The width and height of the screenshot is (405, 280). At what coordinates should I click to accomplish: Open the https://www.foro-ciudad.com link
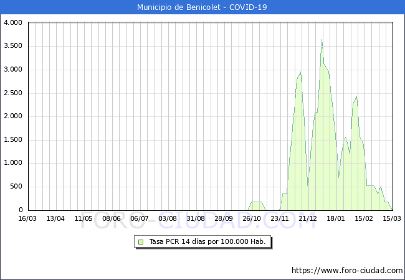(347, 270)
